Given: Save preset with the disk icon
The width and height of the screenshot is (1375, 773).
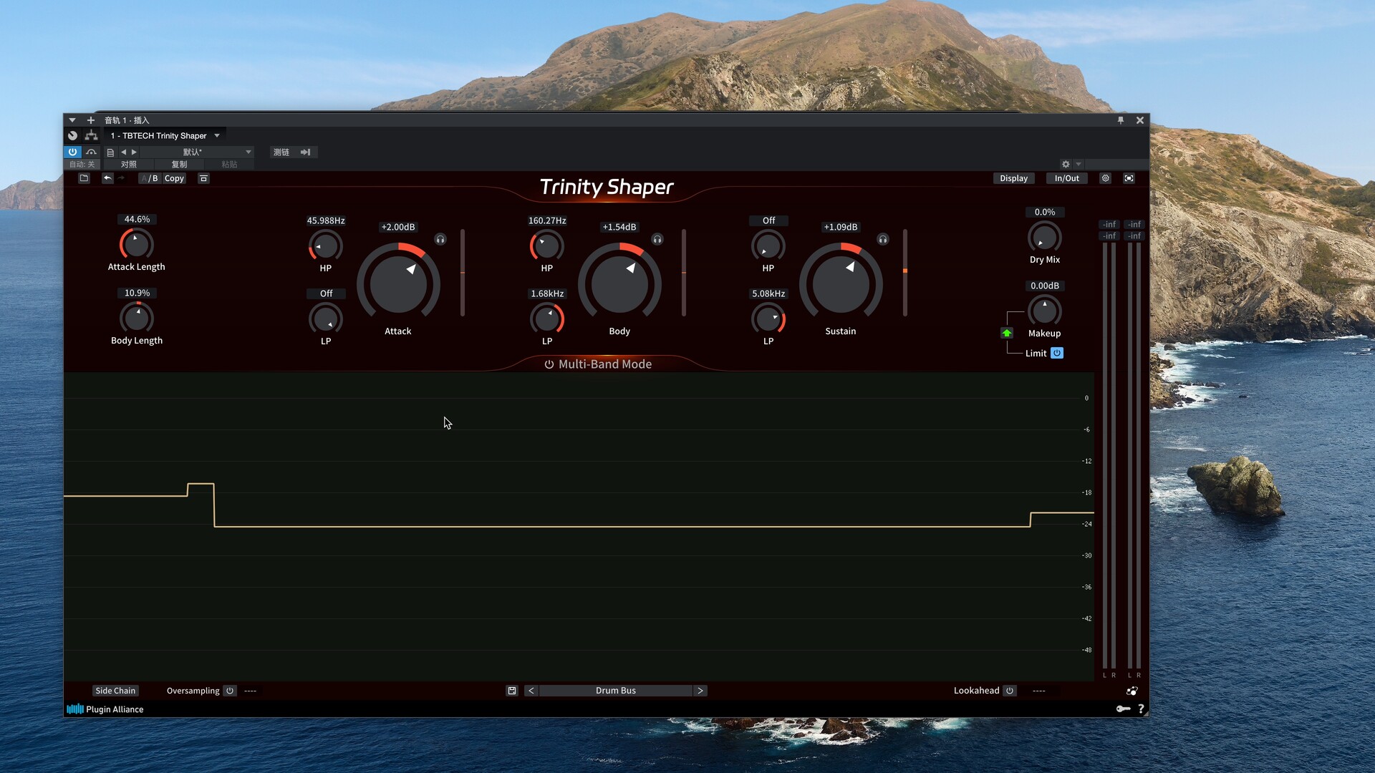Looking at the screenshot, I should coord(512,691).
